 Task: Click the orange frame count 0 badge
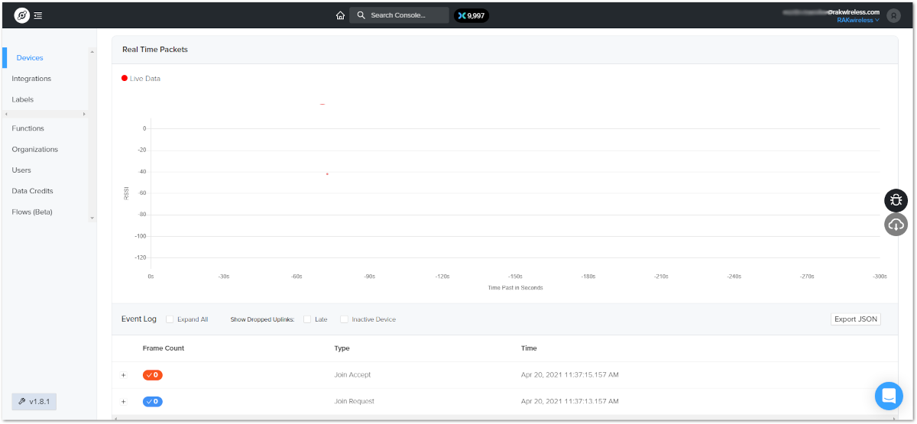(x=153, y=375)
